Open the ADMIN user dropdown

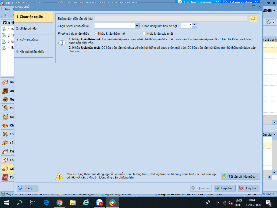click(269, 11)
